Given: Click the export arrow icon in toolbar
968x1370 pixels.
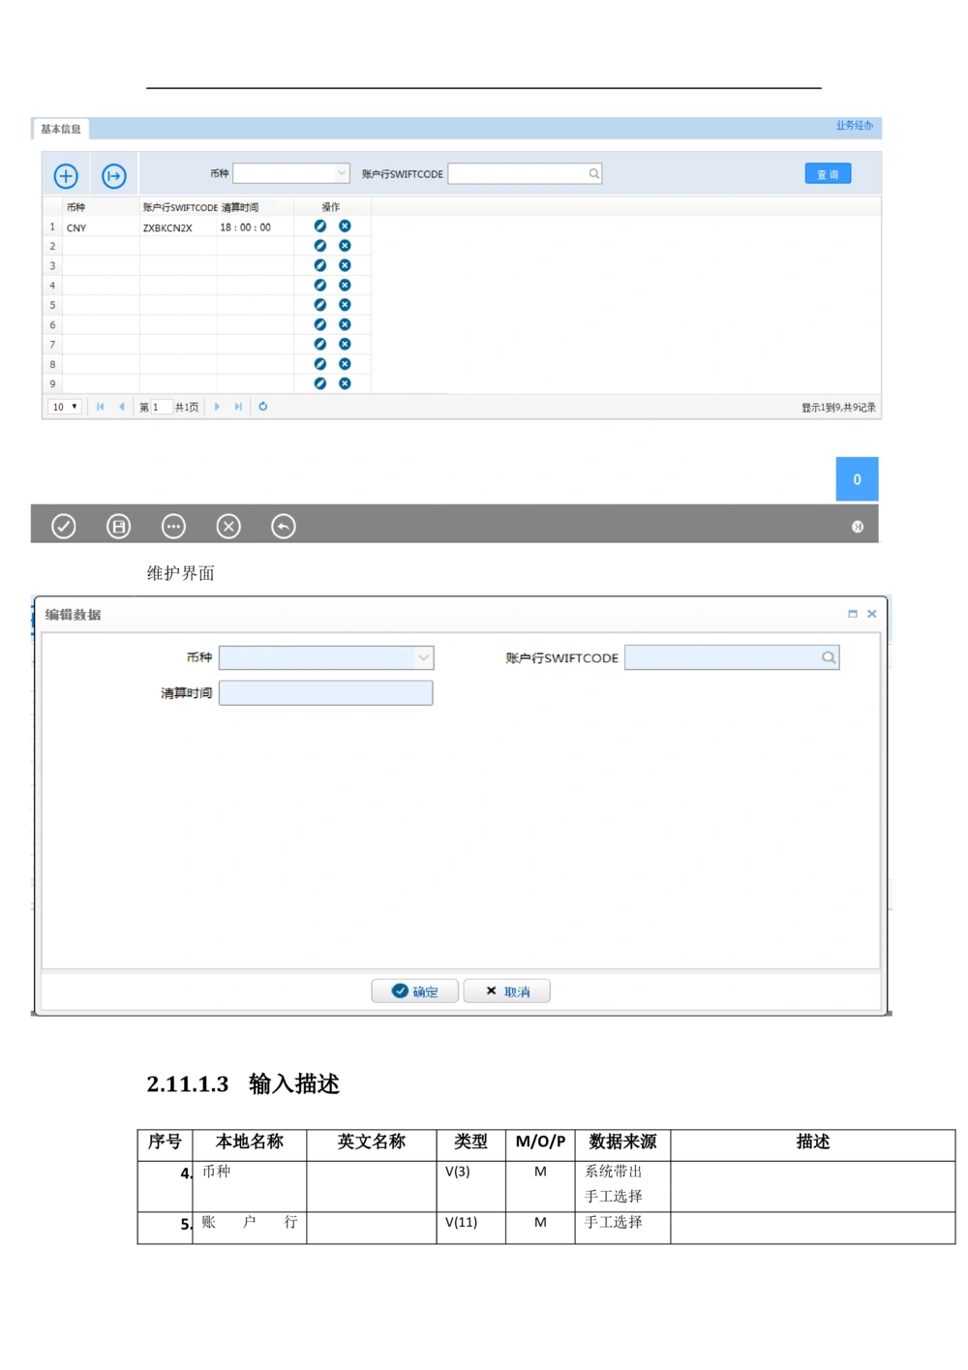Looking at the screenshot, I should coord(114,175).
